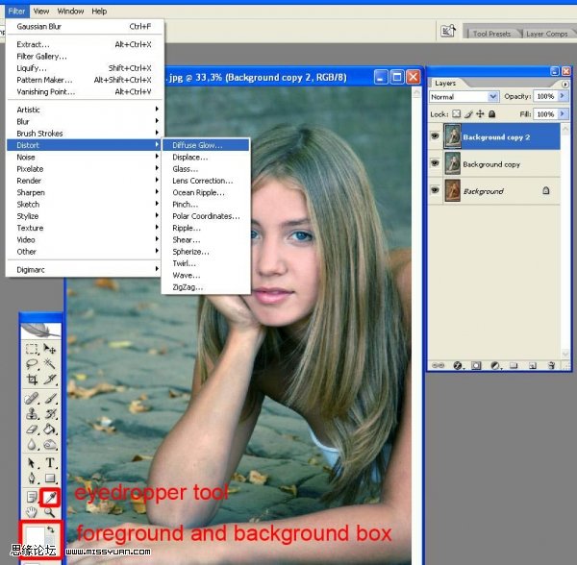Select the Slice tool
Image resolution: width=577 pixels, height=565 pixels.
click(x=50, y=379)
